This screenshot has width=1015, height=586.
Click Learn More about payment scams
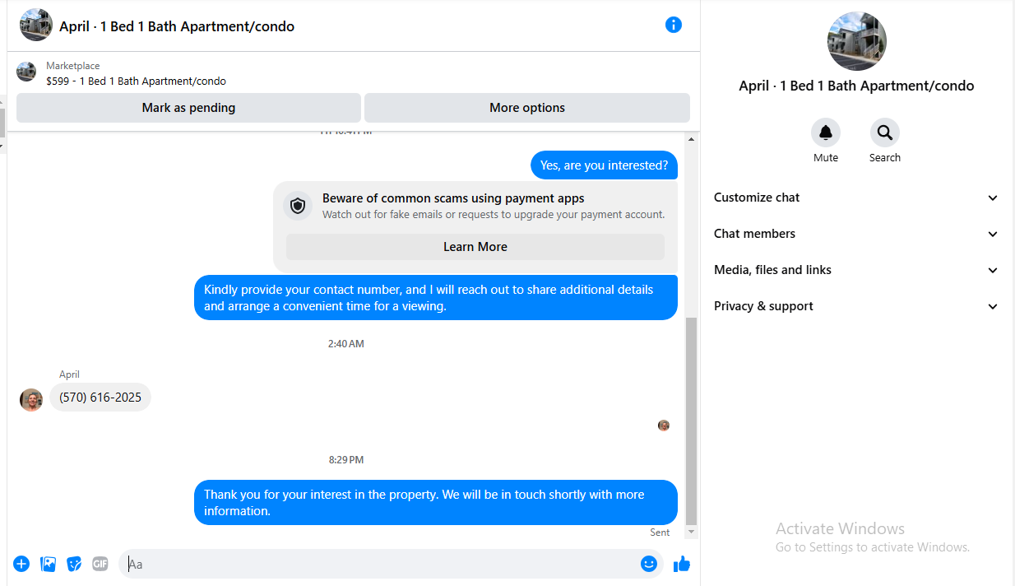click(x=475, y=247)
